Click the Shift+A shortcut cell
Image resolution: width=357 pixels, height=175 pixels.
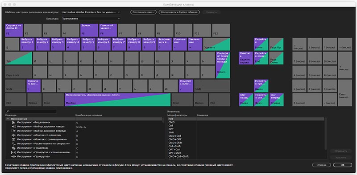81,127
